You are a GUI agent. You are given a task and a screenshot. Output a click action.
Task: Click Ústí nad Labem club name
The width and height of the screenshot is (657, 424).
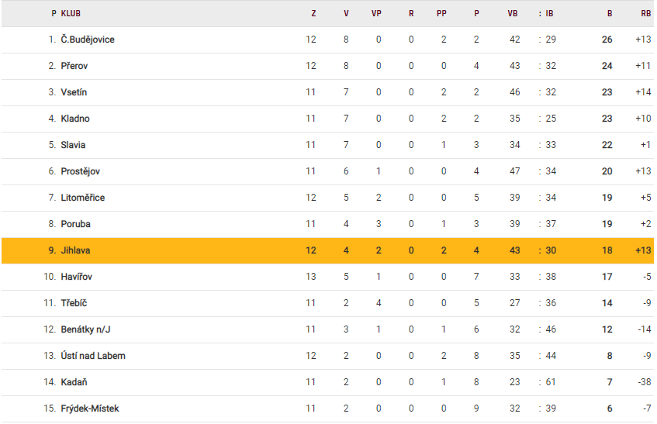tap(93, 356)
